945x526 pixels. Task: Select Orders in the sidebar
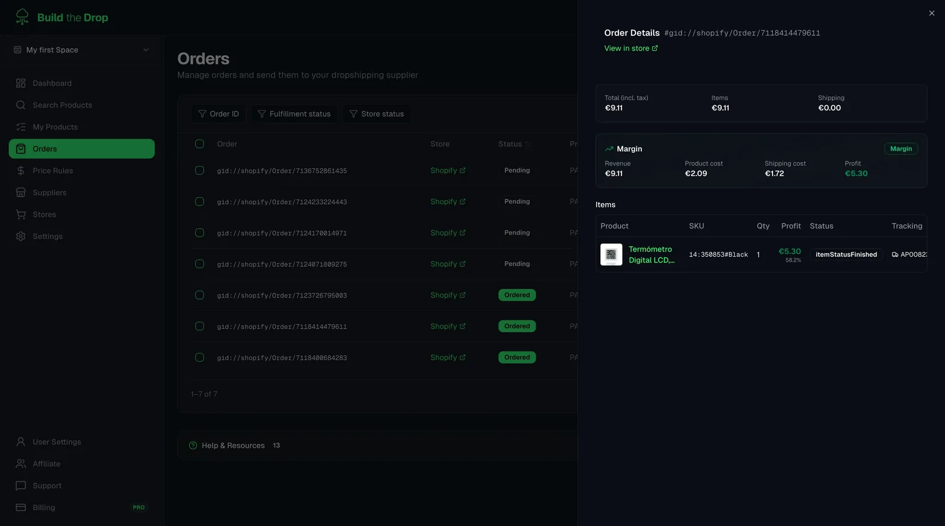(82, 149)
